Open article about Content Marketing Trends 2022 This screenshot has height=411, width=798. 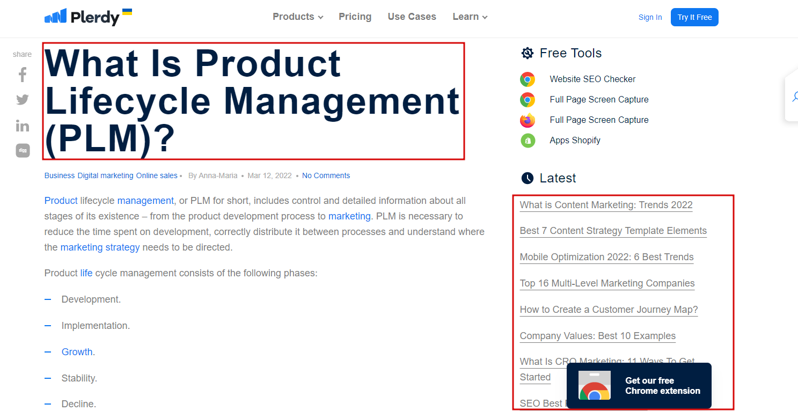(x=606, y=204)
